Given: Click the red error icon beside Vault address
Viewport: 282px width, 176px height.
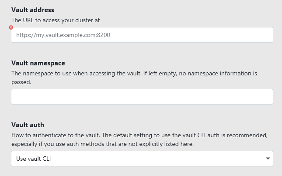Looking at the screenshot, I should click(11, 27).
